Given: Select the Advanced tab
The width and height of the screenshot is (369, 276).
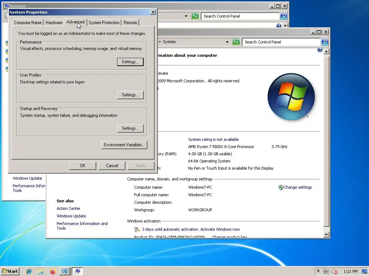Looking at the screenshot, I should (75, 22).
